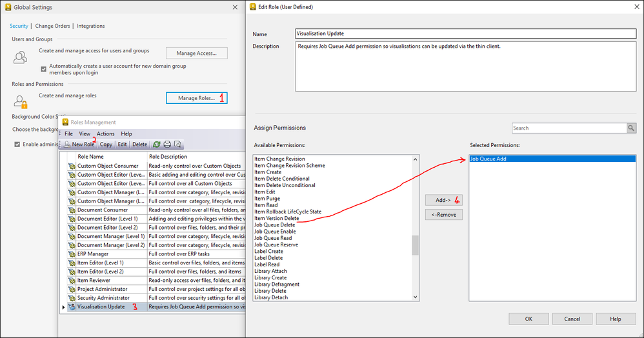
Task: Click the Available Permissions scroll down arrow
Action: click(415, 297)
